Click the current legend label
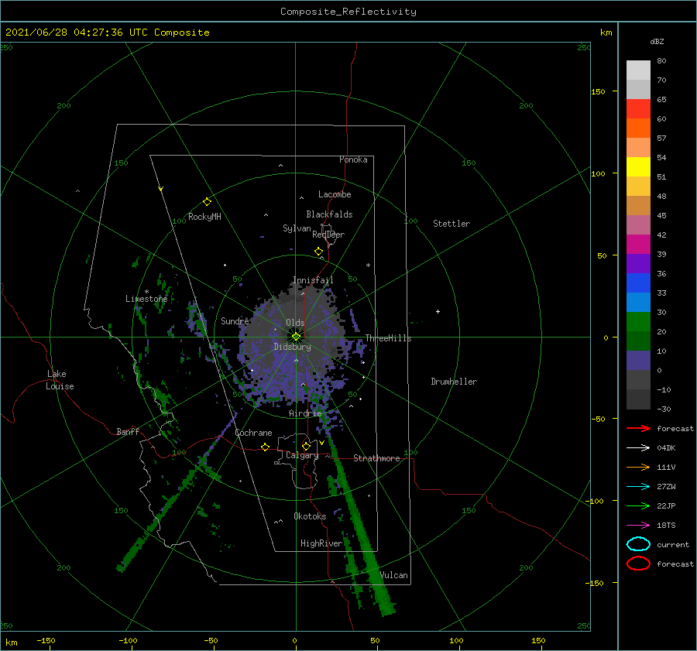Image resolution: width=697 pixels, height=651 pixels. point(673,544)
